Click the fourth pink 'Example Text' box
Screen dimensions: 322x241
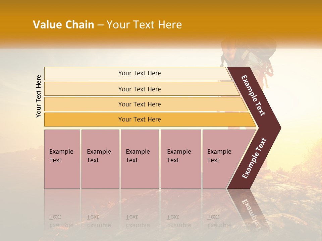pyautogui.click(x=181, y=159)
